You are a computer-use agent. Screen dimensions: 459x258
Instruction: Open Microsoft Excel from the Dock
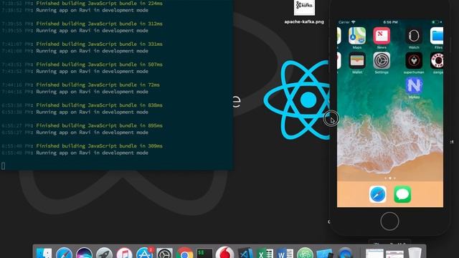(265, 253)
